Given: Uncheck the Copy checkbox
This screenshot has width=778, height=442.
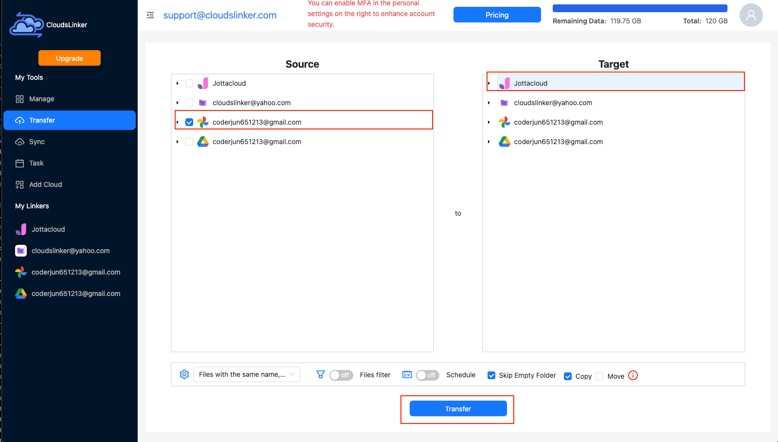Looking at the screenshot, I should click(568, 376).
